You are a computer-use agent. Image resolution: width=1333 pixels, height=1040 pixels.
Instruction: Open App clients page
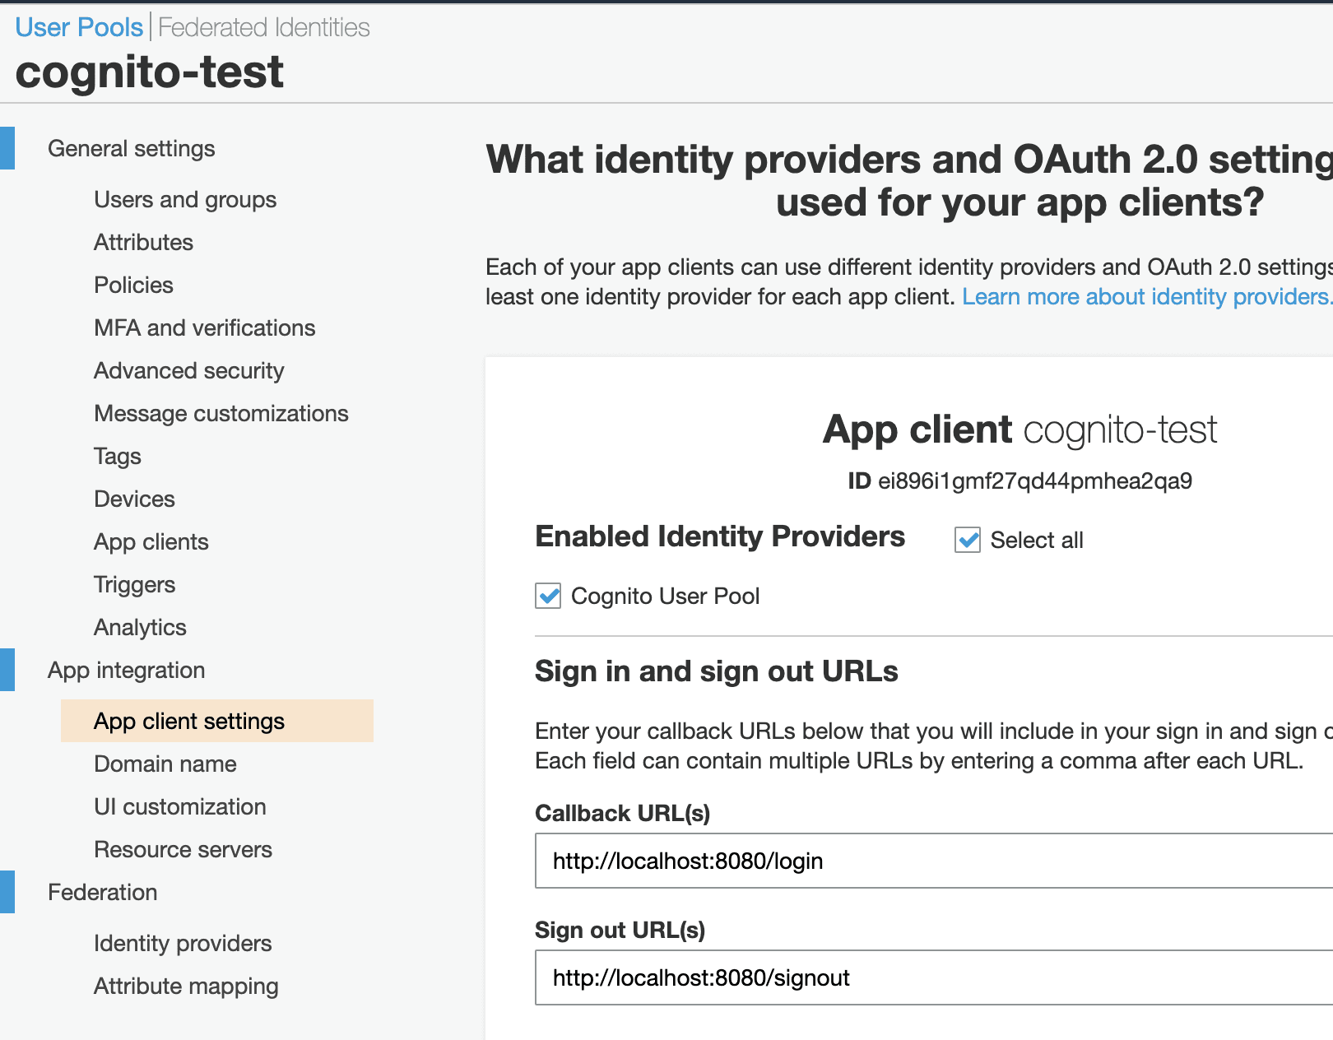point(151,541)
